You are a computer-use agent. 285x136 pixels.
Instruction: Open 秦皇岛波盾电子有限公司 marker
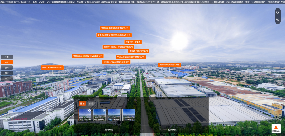[52, 68]
